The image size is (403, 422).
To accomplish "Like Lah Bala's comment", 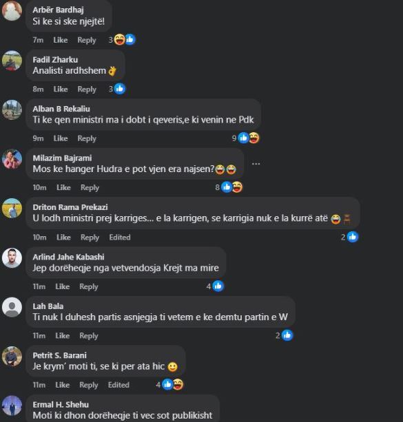I will [x=62, y=336].
